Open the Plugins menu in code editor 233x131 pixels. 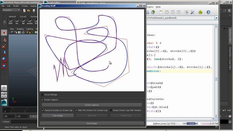[150, 7]
